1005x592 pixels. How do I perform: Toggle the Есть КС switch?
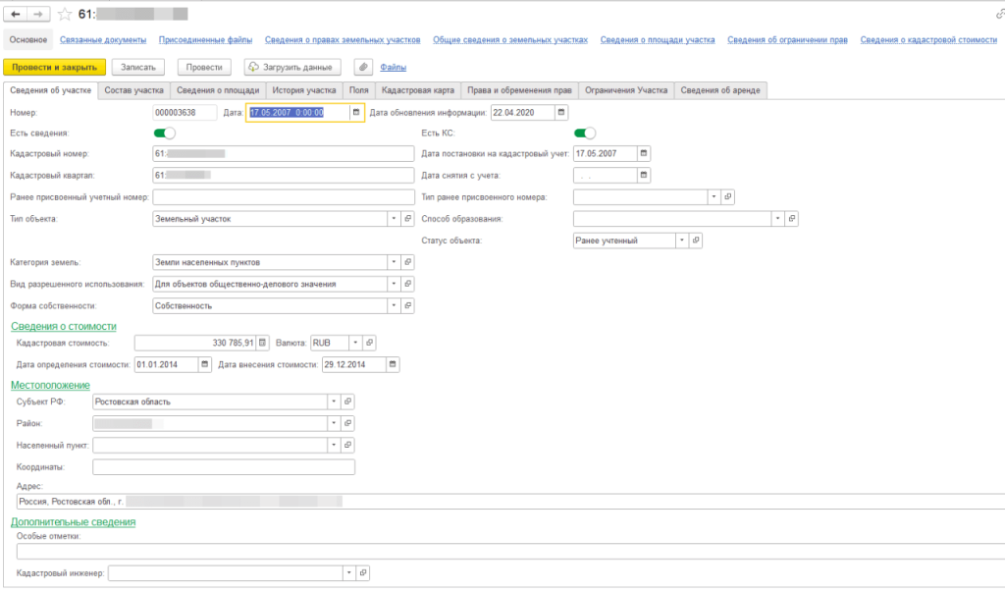tap(585, 134)
